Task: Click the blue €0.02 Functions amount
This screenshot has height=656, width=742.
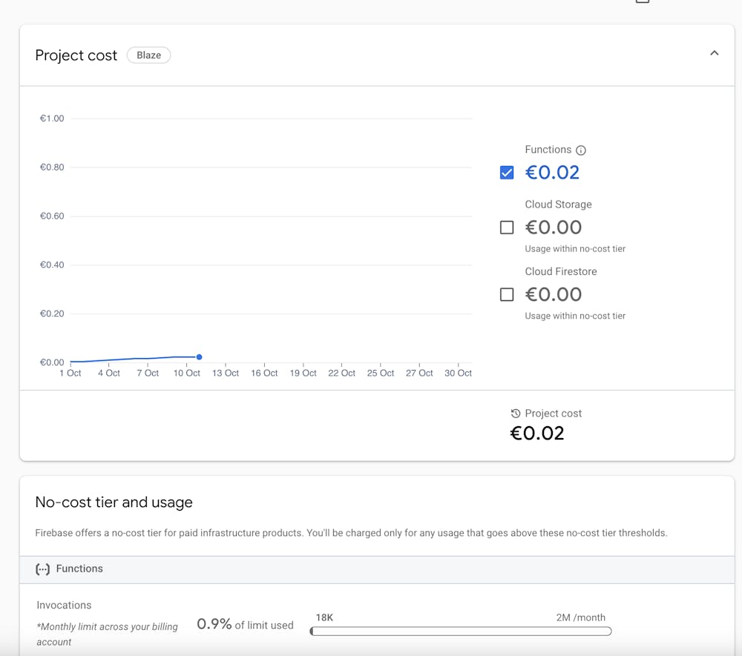Action: 552,173
